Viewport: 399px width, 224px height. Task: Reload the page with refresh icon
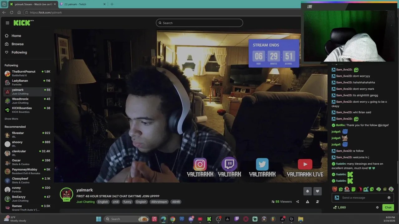point(12,12)
